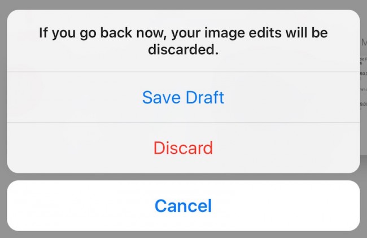Save image edits as a draft

pos(183,97)
